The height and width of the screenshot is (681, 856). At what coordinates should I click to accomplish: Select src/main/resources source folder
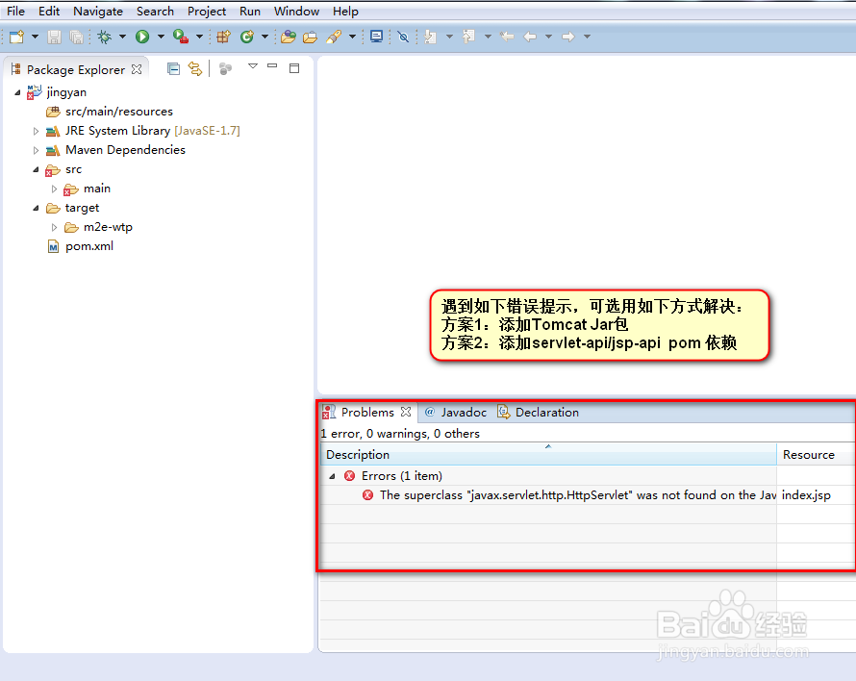pyautogui.click(x=119, y=112)
